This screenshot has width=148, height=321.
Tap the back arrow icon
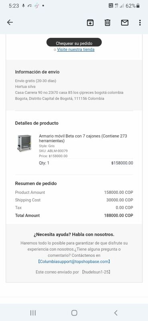[10, 22]
